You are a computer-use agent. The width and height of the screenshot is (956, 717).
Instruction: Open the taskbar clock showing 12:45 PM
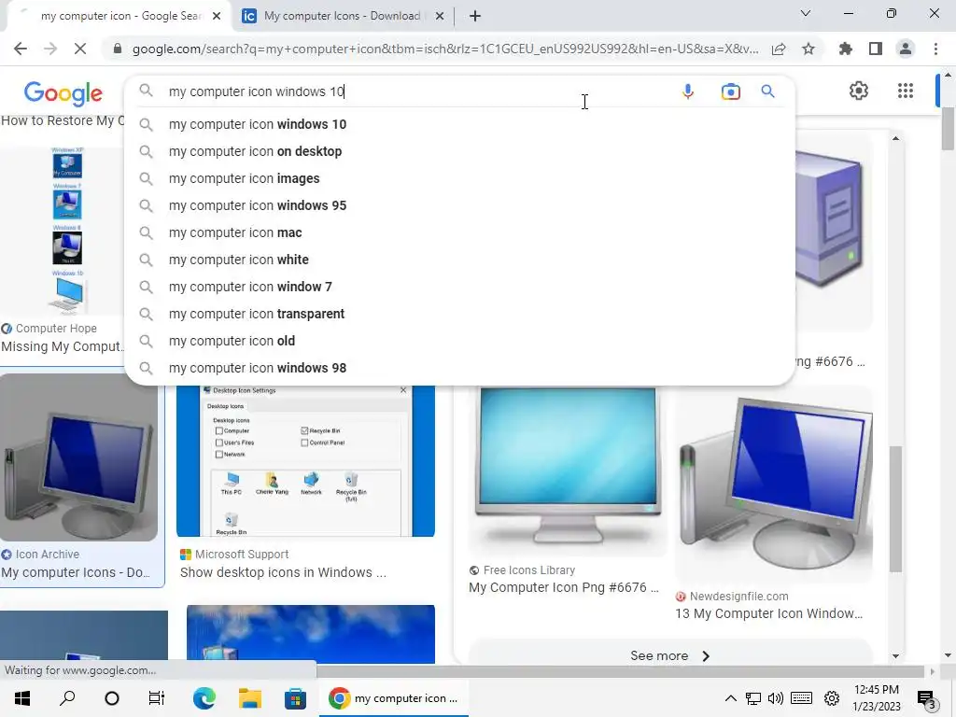click(x=876, y=698)
